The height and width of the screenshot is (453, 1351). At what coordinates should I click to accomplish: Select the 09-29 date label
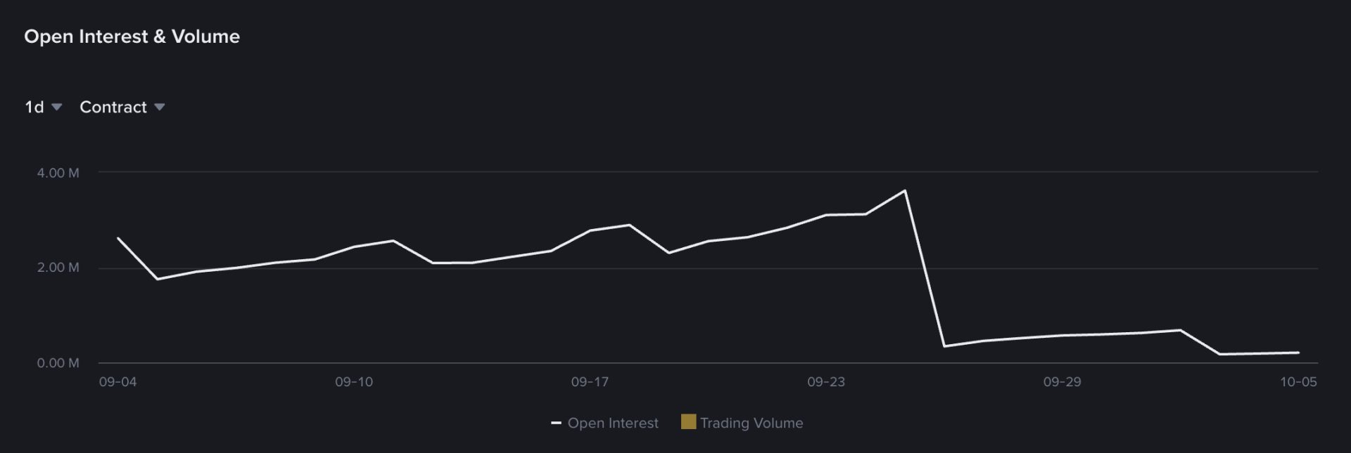(x=1062, y=382)
